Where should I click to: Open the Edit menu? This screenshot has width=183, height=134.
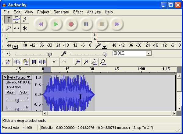click(x=17, y=12)
